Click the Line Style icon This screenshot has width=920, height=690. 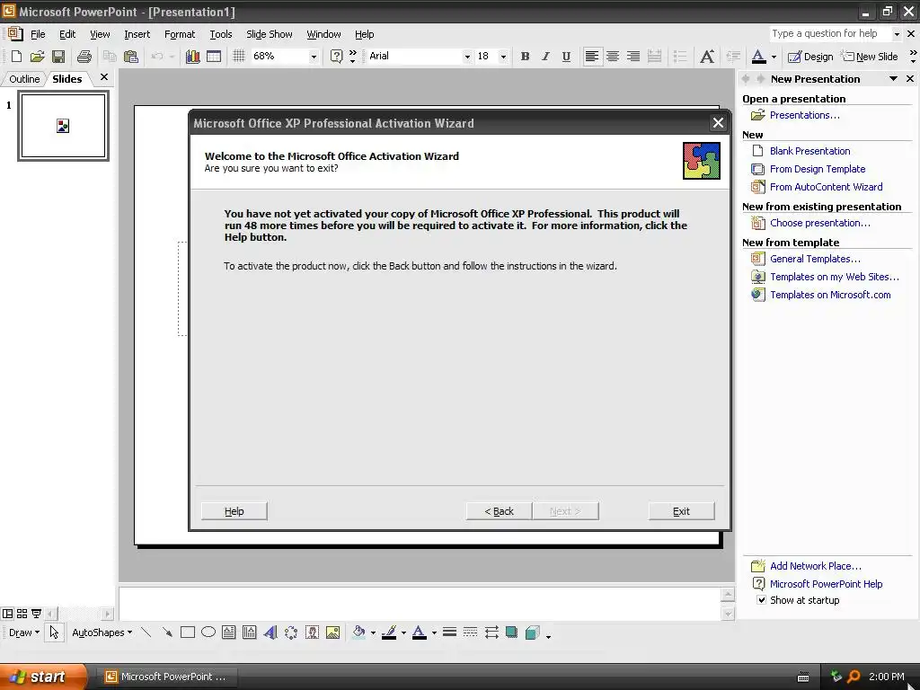click(449, 632)
